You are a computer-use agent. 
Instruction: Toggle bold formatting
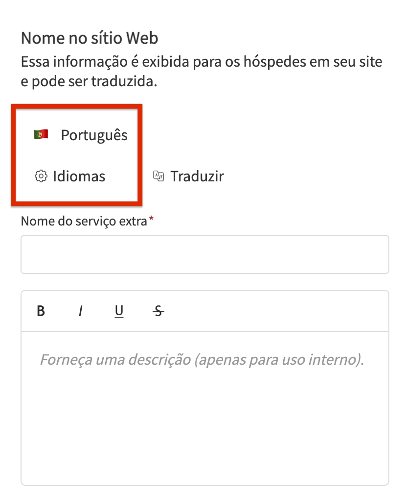coord(41,311)
